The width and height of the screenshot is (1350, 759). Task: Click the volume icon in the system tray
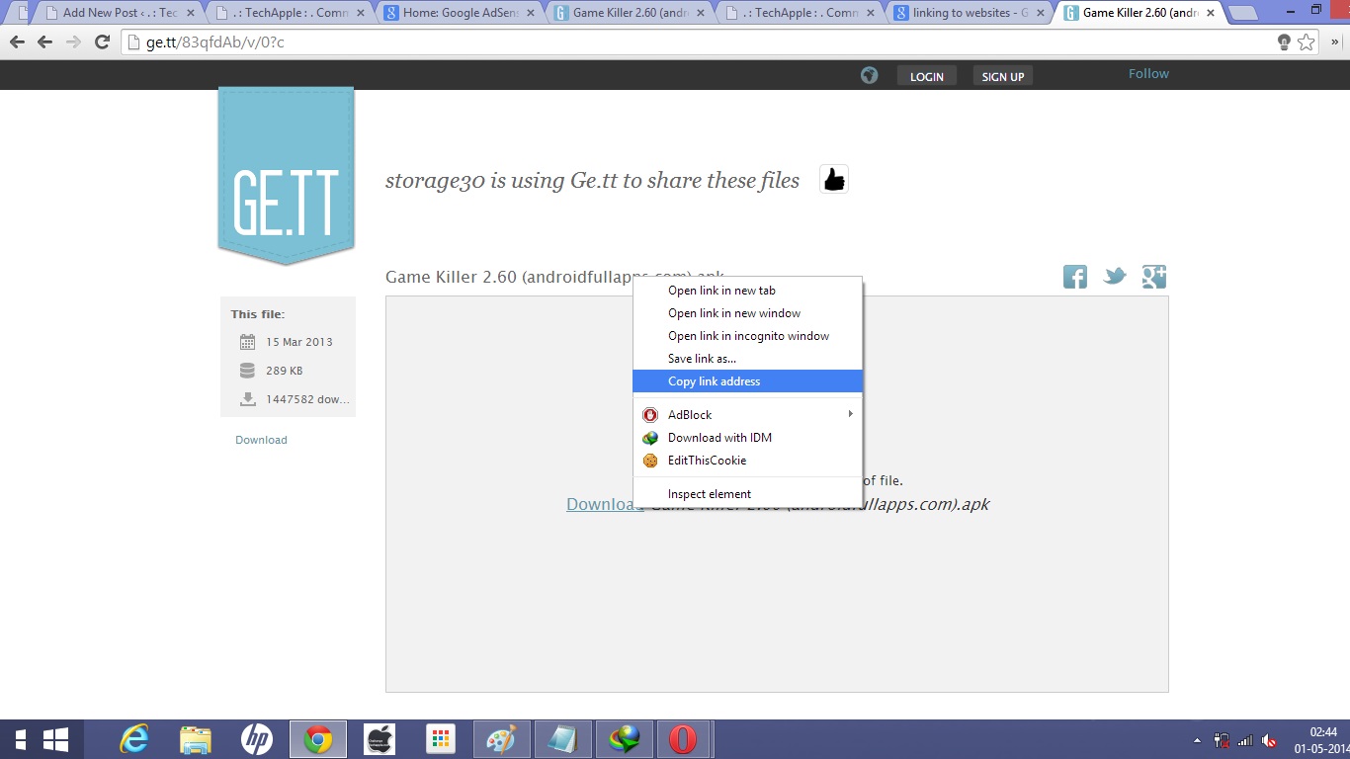click(1270, 740)
